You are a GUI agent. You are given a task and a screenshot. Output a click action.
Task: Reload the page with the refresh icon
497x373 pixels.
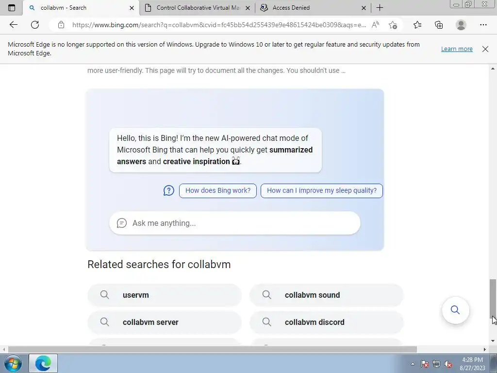(35, 25)
